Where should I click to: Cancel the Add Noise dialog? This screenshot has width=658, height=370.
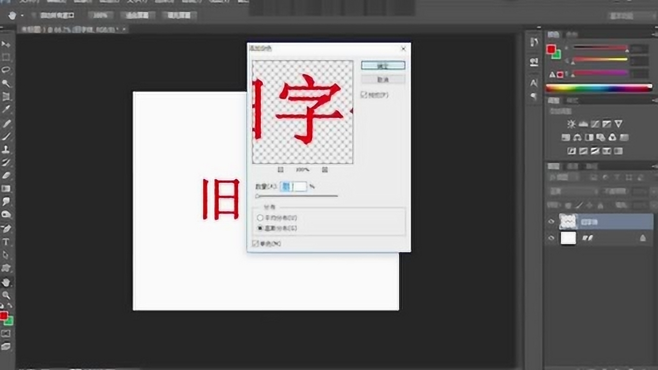pyautogui.click(x=383, y=80)
